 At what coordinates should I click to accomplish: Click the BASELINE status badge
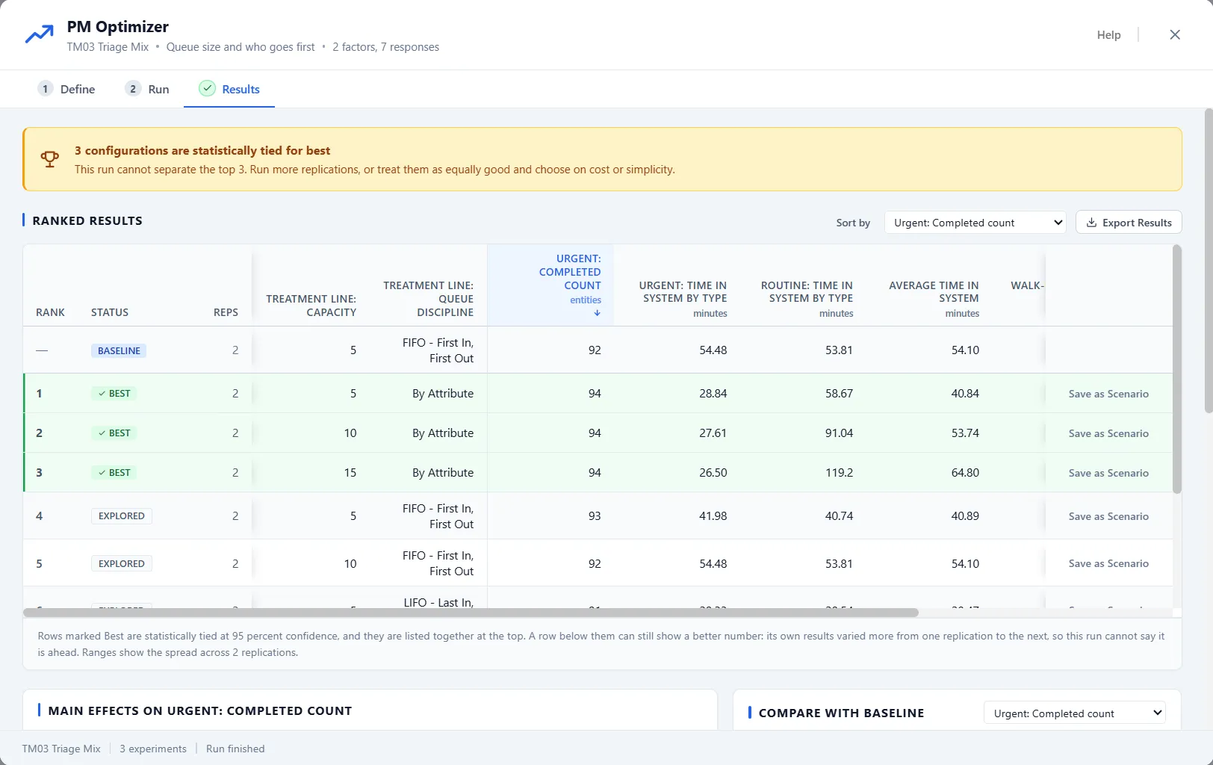[x=119, y=350]
